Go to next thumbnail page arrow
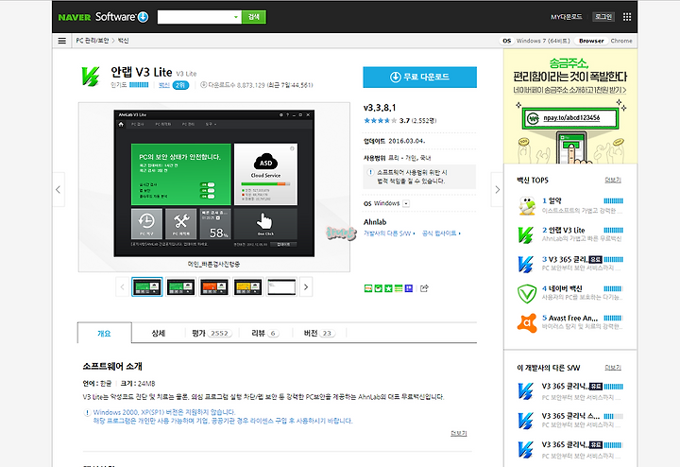Viewport: 680px width, 467px height. click(x=306, y=286)
